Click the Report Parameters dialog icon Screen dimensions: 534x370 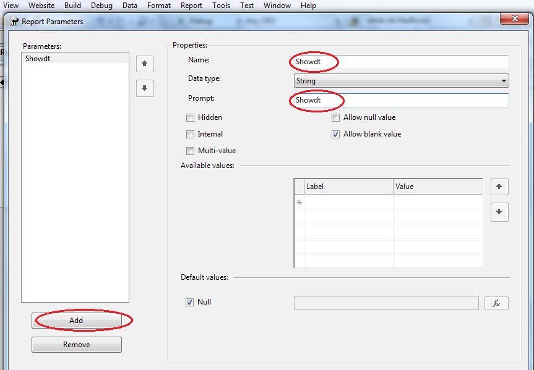point(14,20)
